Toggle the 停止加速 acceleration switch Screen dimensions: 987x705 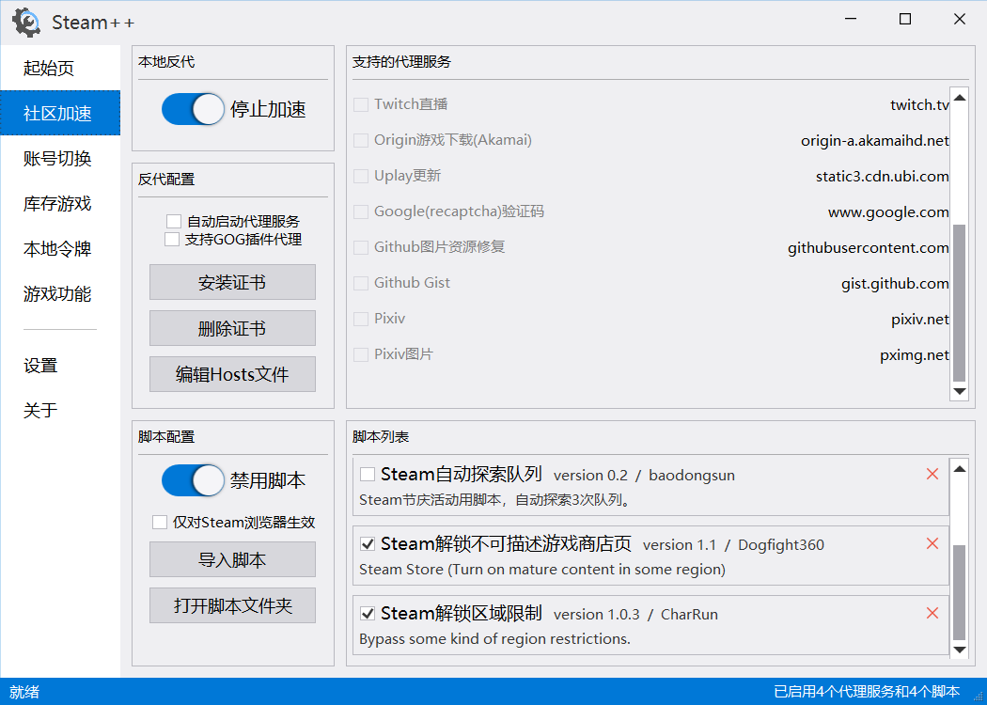pos(192,108)
